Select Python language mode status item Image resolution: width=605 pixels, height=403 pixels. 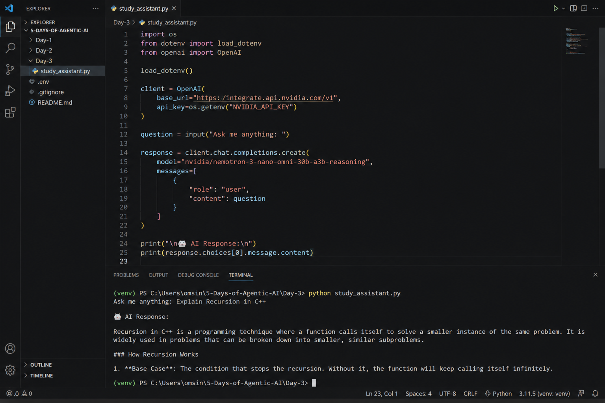[x=499, y=394]
